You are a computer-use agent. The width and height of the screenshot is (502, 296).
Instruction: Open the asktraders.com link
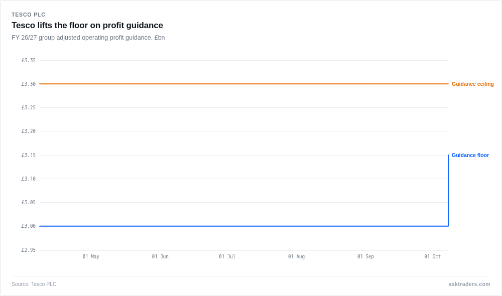469,284
